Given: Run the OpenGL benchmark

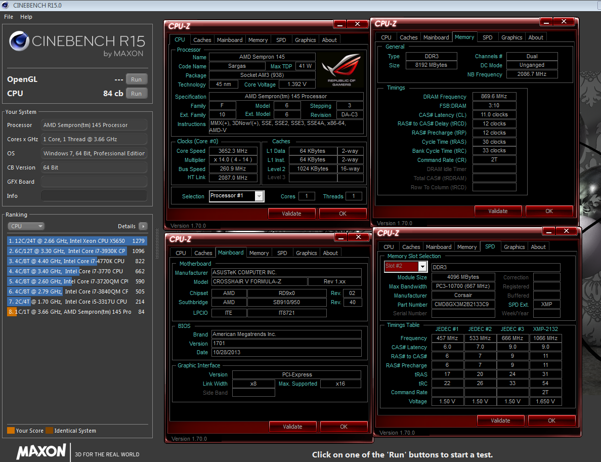Looking at the screenshot, I should point(136,79).
